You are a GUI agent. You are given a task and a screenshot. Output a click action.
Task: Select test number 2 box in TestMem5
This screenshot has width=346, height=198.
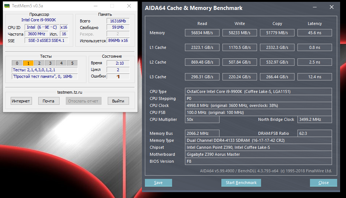pos(39,63)
